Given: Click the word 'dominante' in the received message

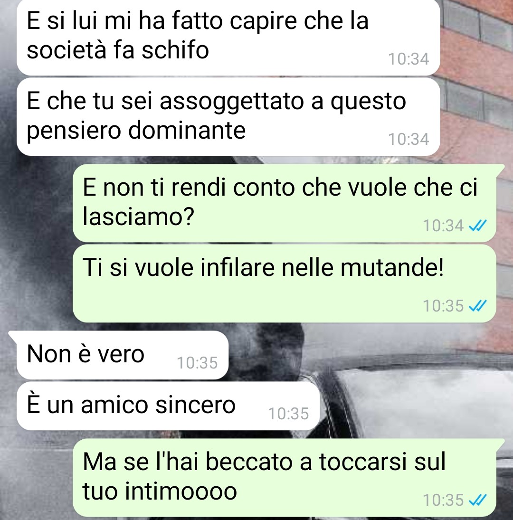Looking at the screenshot, I should (x=187, y=130).
